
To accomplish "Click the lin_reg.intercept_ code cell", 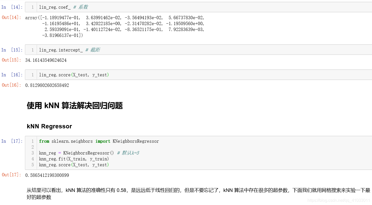I will click(x=198, y=50).
